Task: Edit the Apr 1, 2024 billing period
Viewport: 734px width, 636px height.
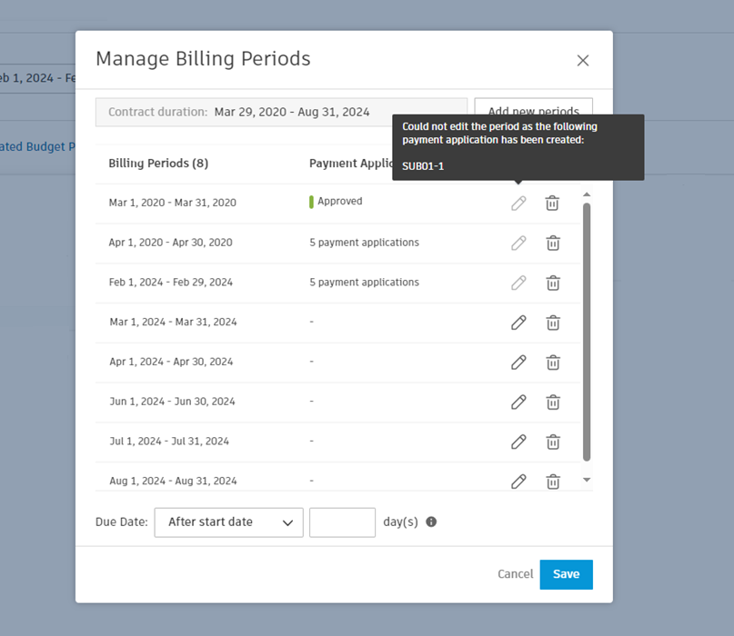Action: tap(518, 363)
